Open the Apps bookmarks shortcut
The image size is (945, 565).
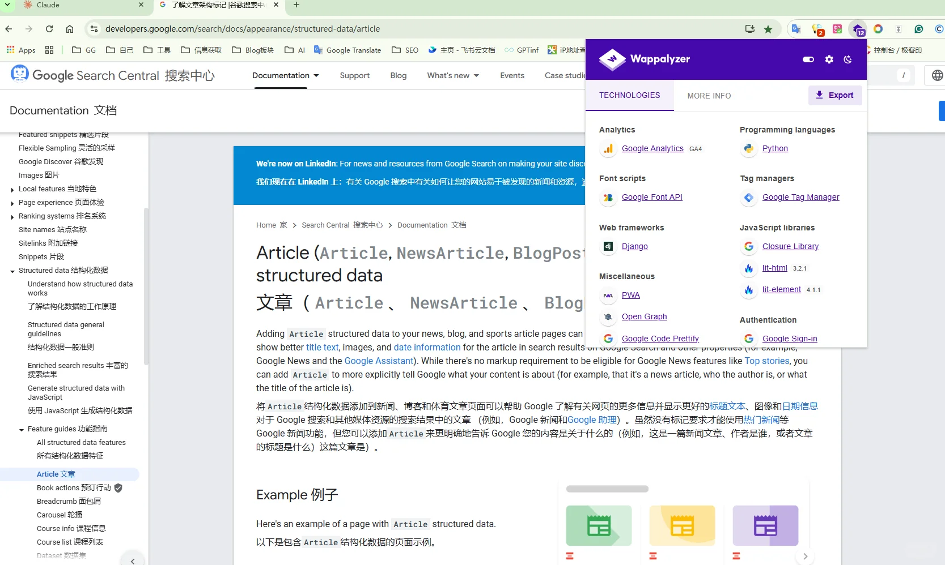pos(21,50)
